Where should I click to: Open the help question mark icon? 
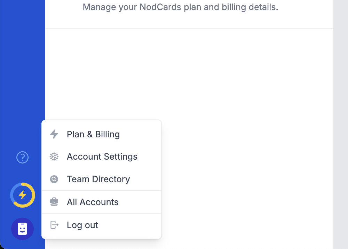(22, 158)
